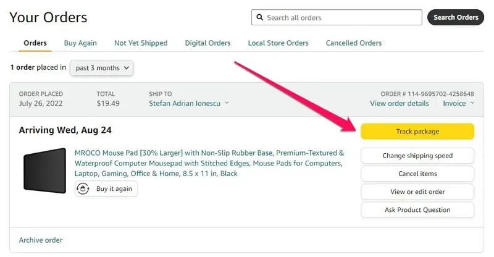Open the past 3 months dropdown
Screen dimensions: 494x257
tap(102, 68)
